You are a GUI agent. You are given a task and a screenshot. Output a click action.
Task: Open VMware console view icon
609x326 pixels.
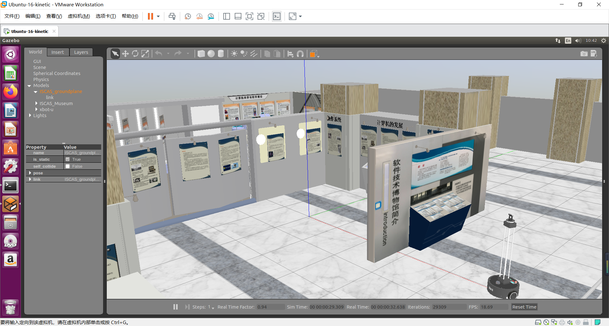pos(277,16)
